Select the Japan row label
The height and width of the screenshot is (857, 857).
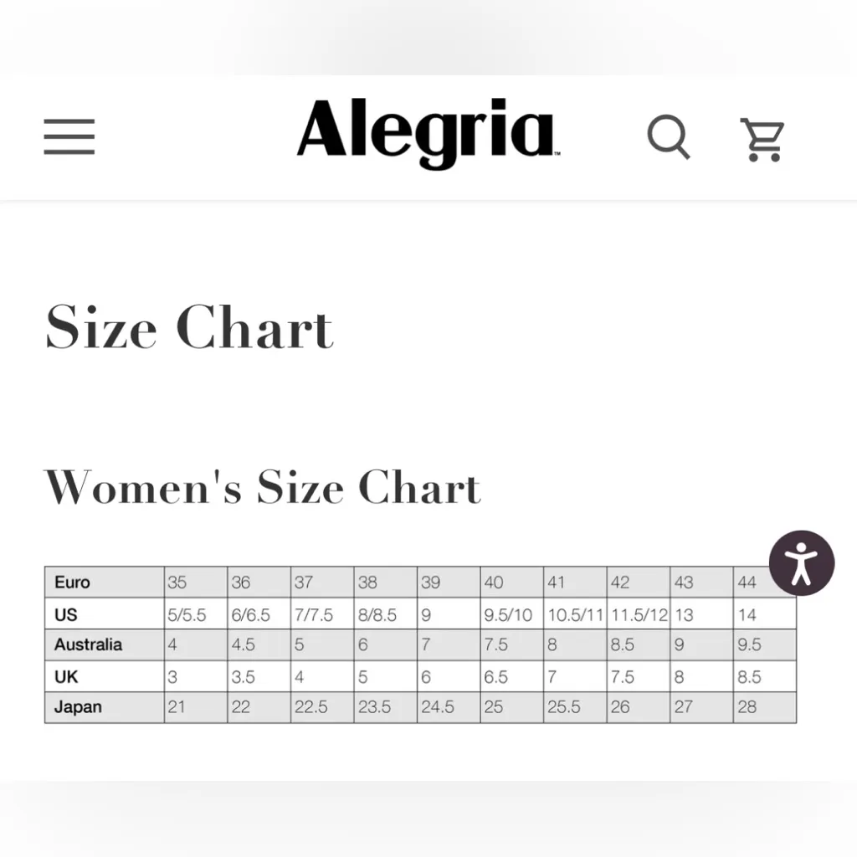78,707
